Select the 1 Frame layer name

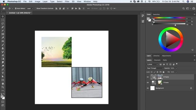point(166,82)
